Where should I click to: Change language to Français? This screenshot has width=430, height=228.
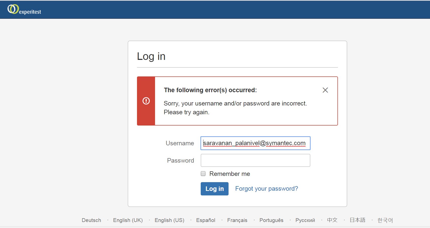(237, 220)
